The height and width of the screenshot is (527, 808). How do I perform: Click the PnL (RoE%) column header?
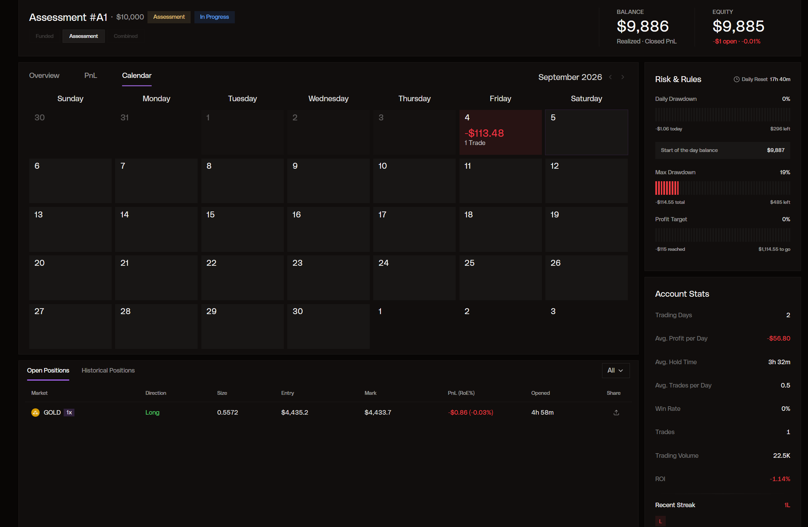[x=461, y=393]
